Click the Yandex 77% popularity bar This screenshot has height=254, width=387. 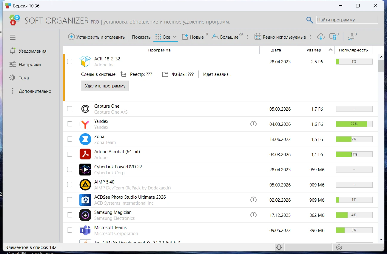coord(354,124)
